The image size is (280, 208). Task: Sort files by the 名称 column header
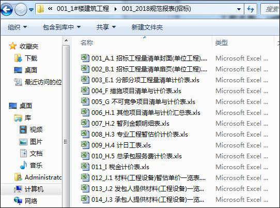[87, 43]
